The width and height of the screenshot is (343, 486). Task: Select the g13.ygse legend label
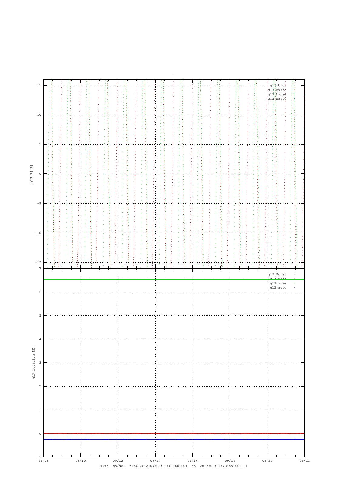tap(278, 283)
